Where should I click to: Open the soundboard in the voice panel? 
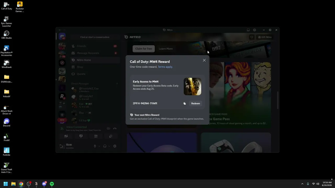pos(111,136)
